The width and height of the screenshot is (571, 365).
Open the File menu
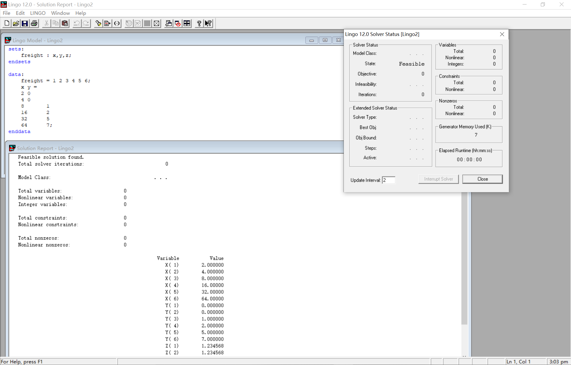pyautogui.click(x=6, y=13)
